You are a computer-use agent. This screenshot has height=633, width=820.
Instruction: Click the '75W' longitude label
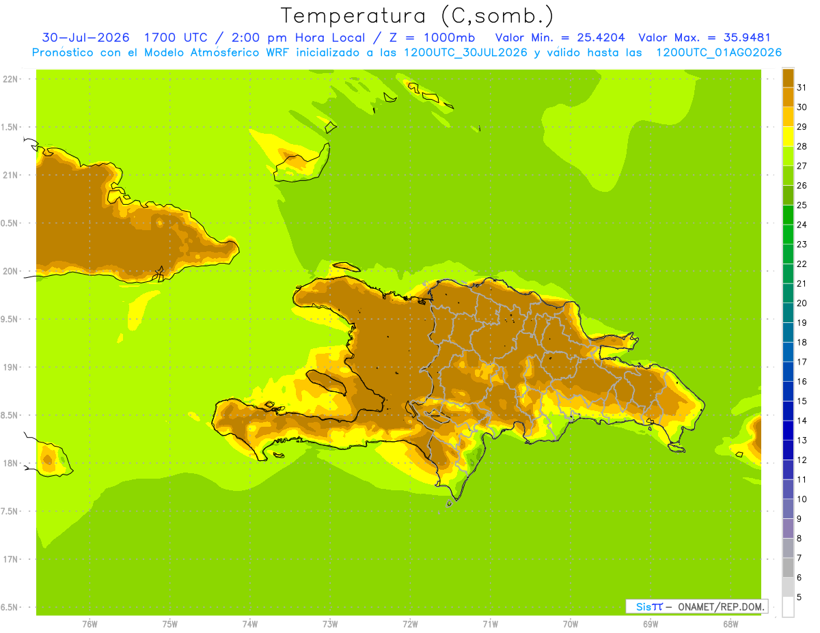[169, 624]
